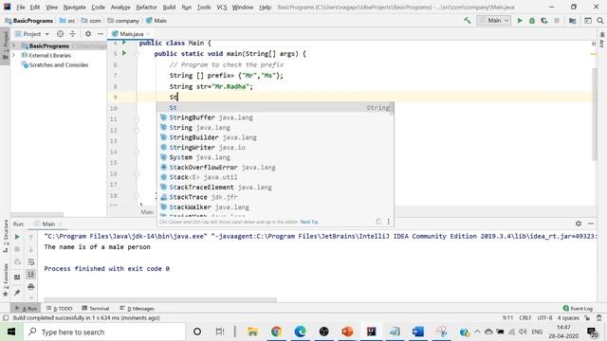Click run gutter icon beside class Main
The height and width of the screenshot is (341, 607).
click(124, 42)
